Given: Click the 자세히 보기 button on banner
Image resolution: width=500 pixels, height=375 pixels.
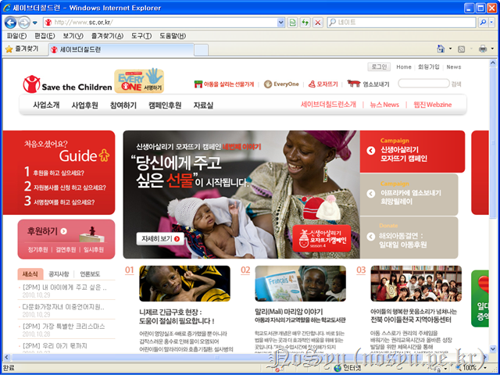Looking at the screenshot, I should pos(159,238).
